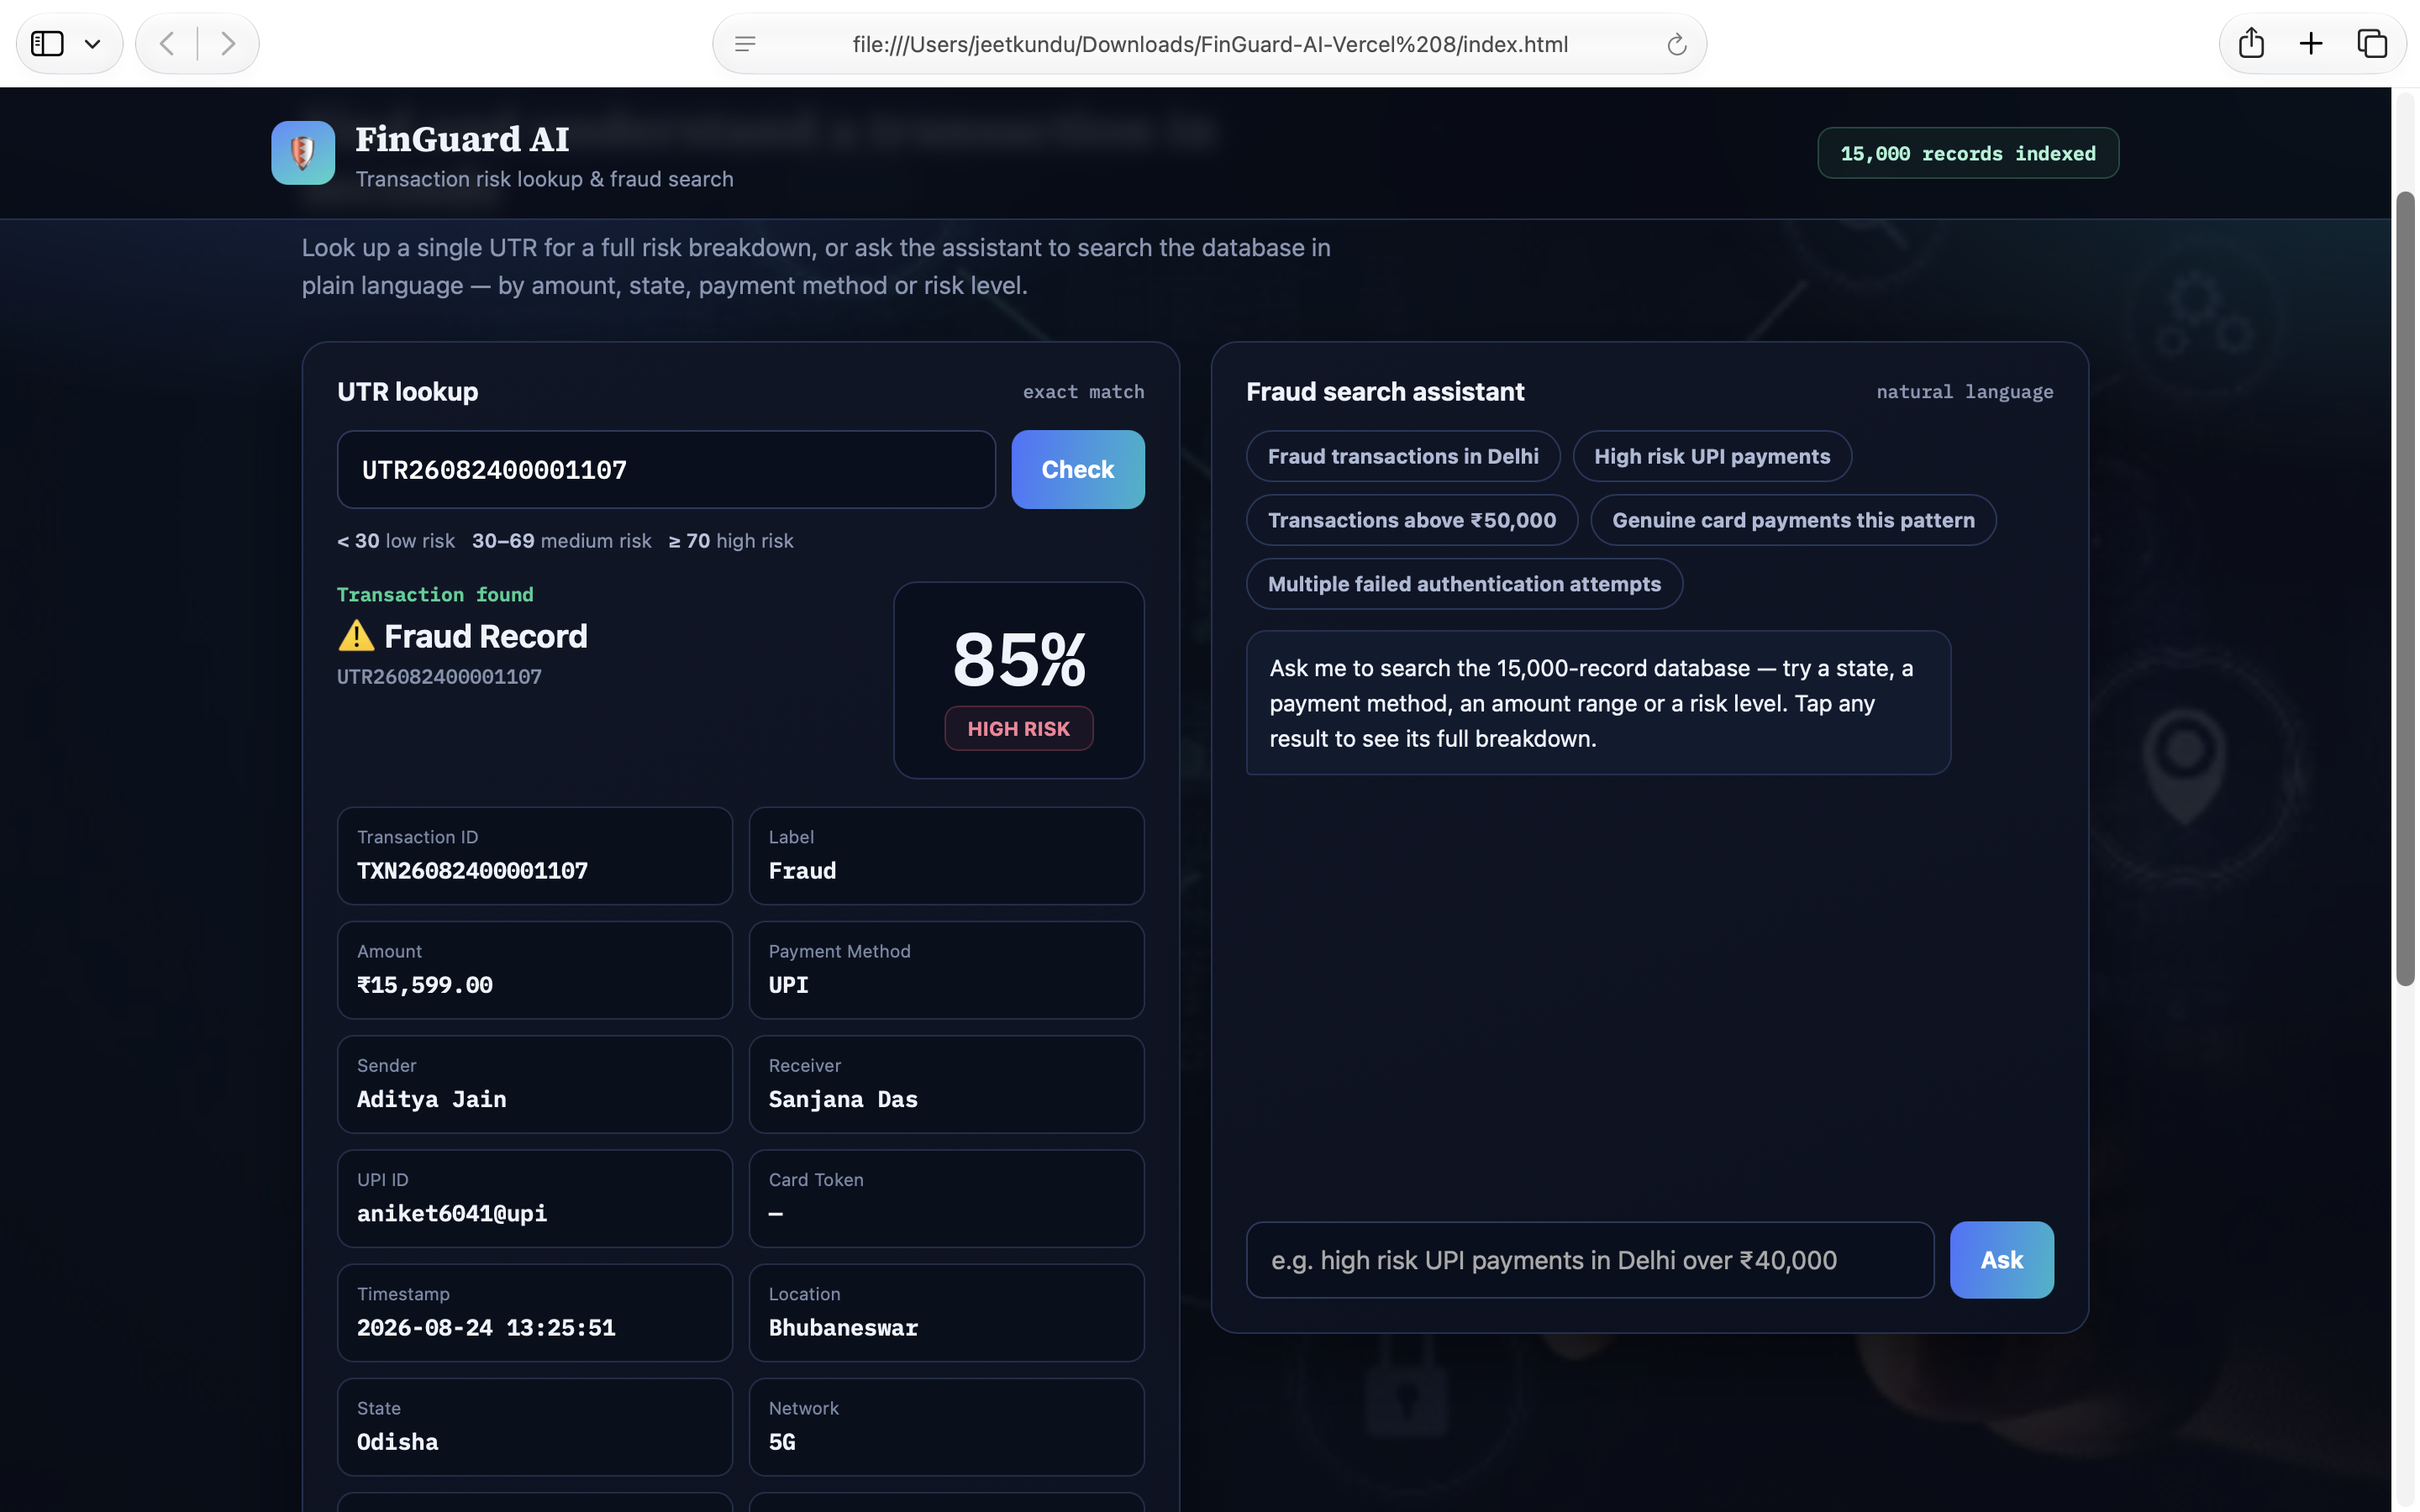Toggle the Safari sidebar icon
The image size is (2420, 1512).
click(x=47, y=44)
